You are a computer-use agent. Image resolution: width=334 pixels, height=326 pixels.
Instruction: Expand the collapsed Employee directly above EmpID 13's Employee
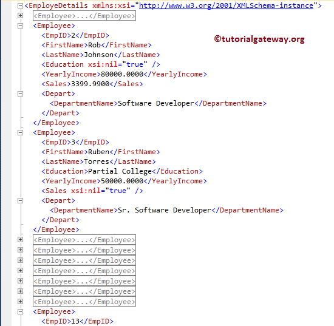coord(20,302)
